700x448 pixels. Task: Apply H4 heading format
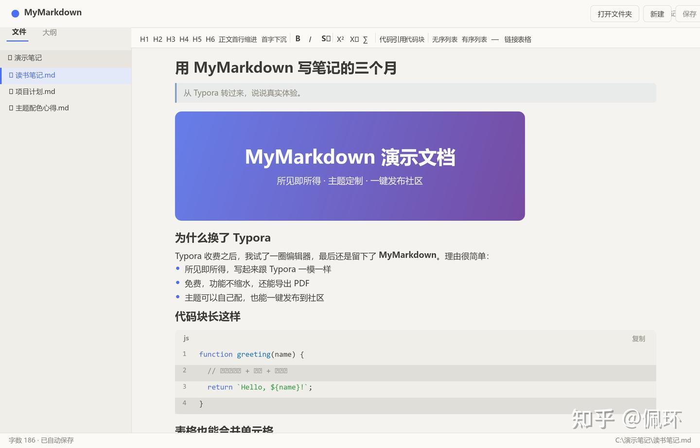point(184,39)
